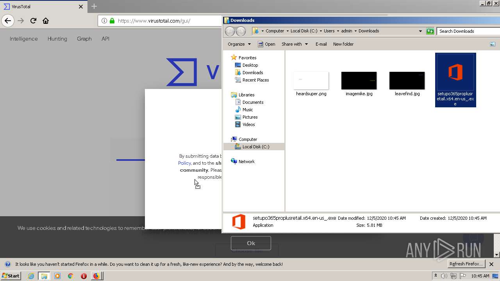Open the Windows Explorer taskbar icon
500x281 pixels.
click(x=44, y=276)
